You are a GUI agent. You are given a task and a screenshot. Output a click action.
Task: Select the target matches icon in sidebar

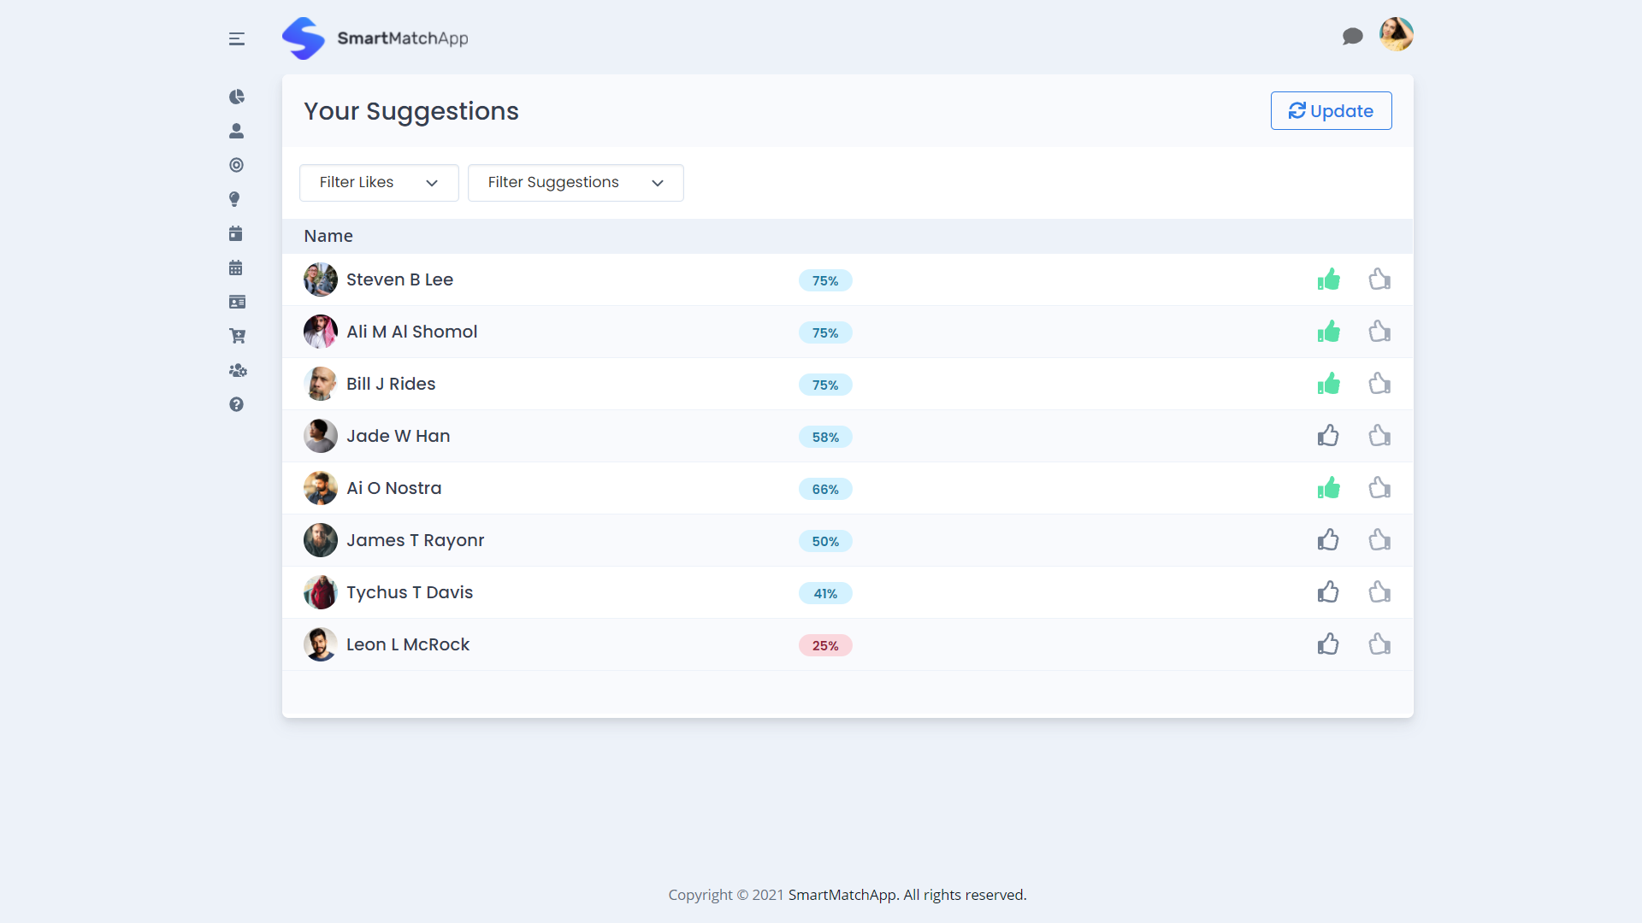[x=237, y=165]
